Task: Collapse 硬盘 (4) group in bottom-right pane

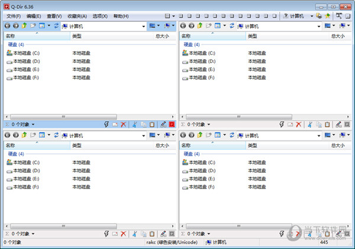Action: (x=192, y=154)
